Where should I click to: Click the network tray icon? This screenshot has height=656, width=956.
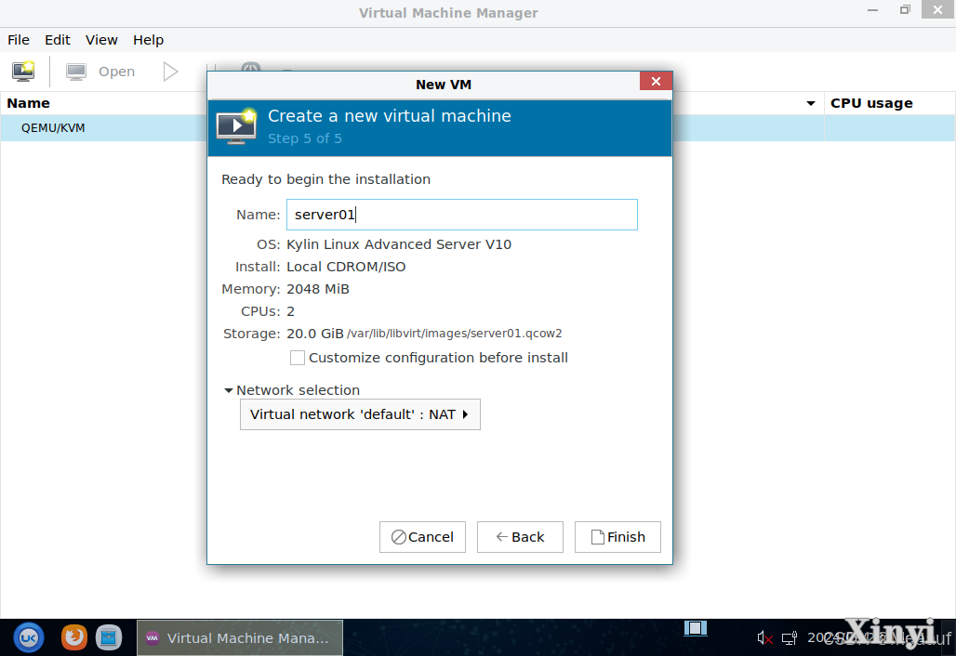[790, 637]
